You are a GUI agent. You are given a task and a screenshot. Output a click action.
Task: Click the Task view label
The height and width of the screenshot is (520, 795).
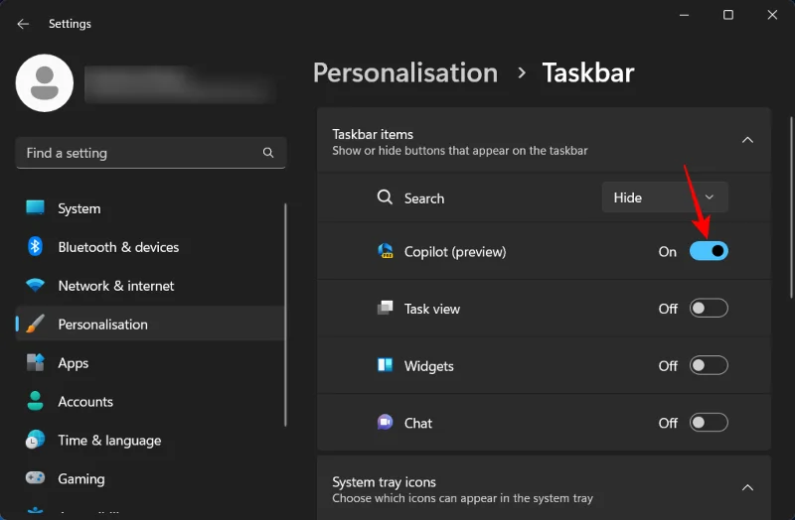(x=432, y=309)
